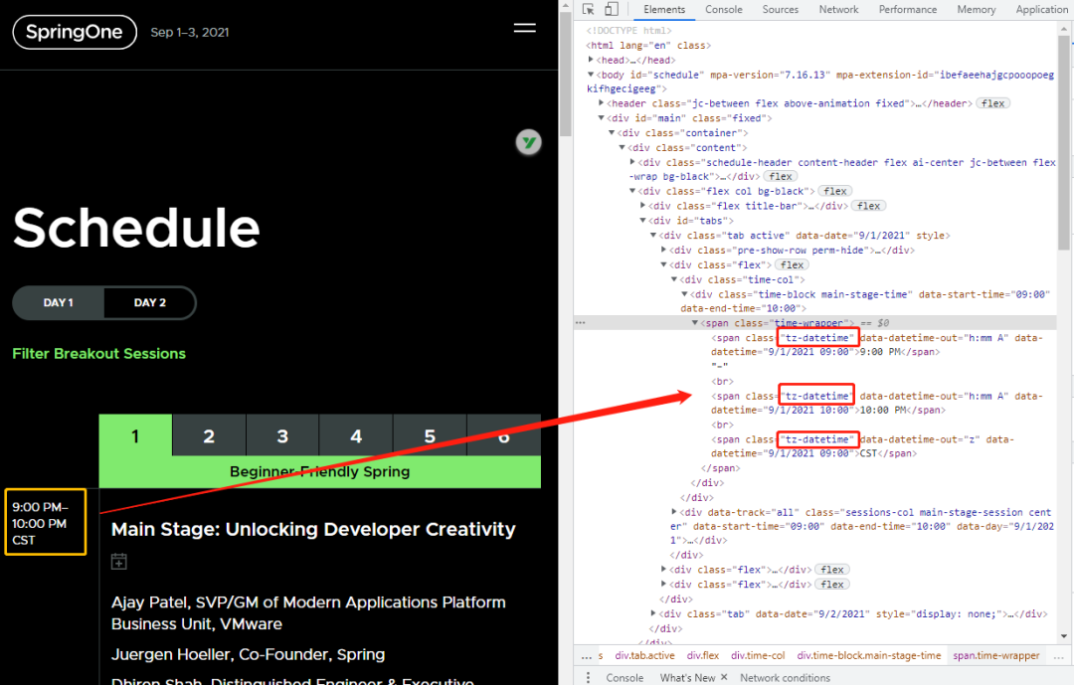Collapse the div class content node
Image resolution: width=1074 pixels, height=685 pixels.
(623, 147)
